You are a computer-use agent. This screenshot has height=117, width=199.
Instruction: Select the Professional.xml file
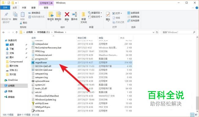click(82, 55)
